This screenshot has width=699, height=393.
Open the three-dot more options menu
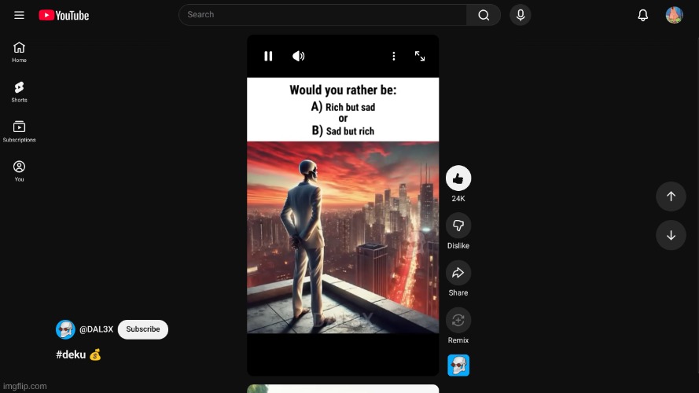[x=394, y=56]
